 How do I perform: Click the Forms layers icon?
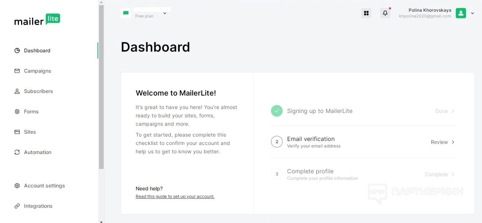[17, 111]
